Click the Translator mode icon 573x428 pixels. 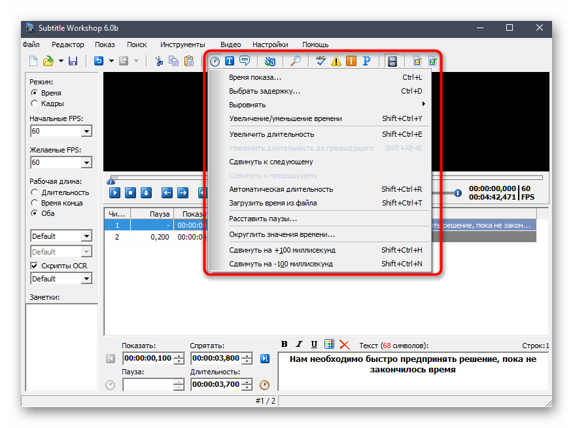(270, 61)
